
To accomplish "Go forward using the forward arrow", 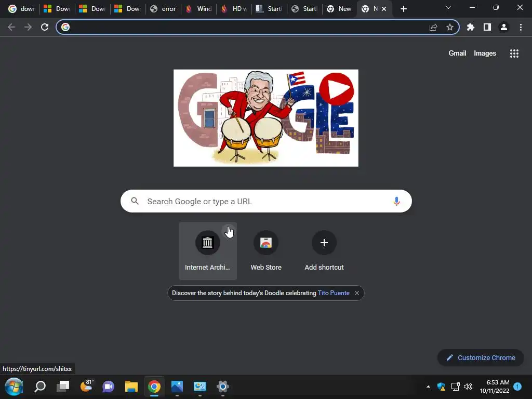I will point(28,27).
